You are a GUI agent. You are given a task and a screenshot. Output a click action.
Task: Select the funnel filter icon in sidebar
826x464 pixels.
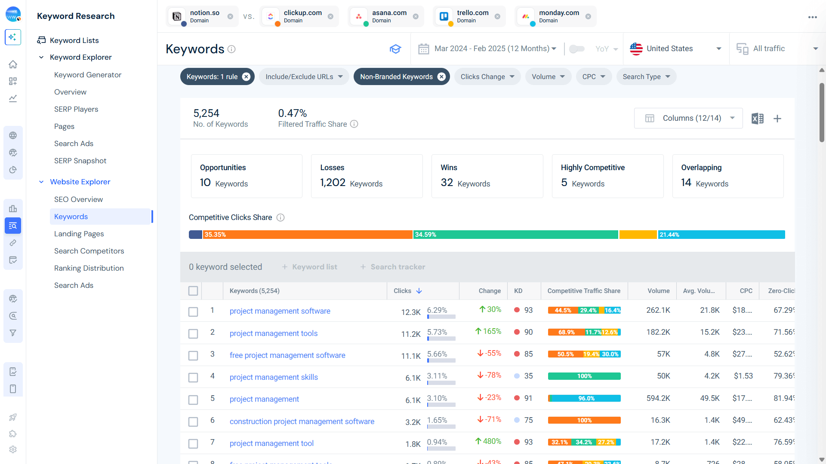13,333
